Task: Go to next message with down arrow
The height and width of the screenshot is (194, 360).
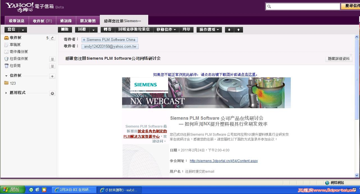Action: pyautogui.click(x=229, y=30)
